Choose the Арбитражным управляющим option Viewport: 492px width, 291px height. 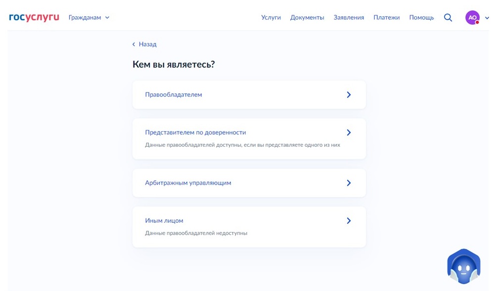(249, 183)
